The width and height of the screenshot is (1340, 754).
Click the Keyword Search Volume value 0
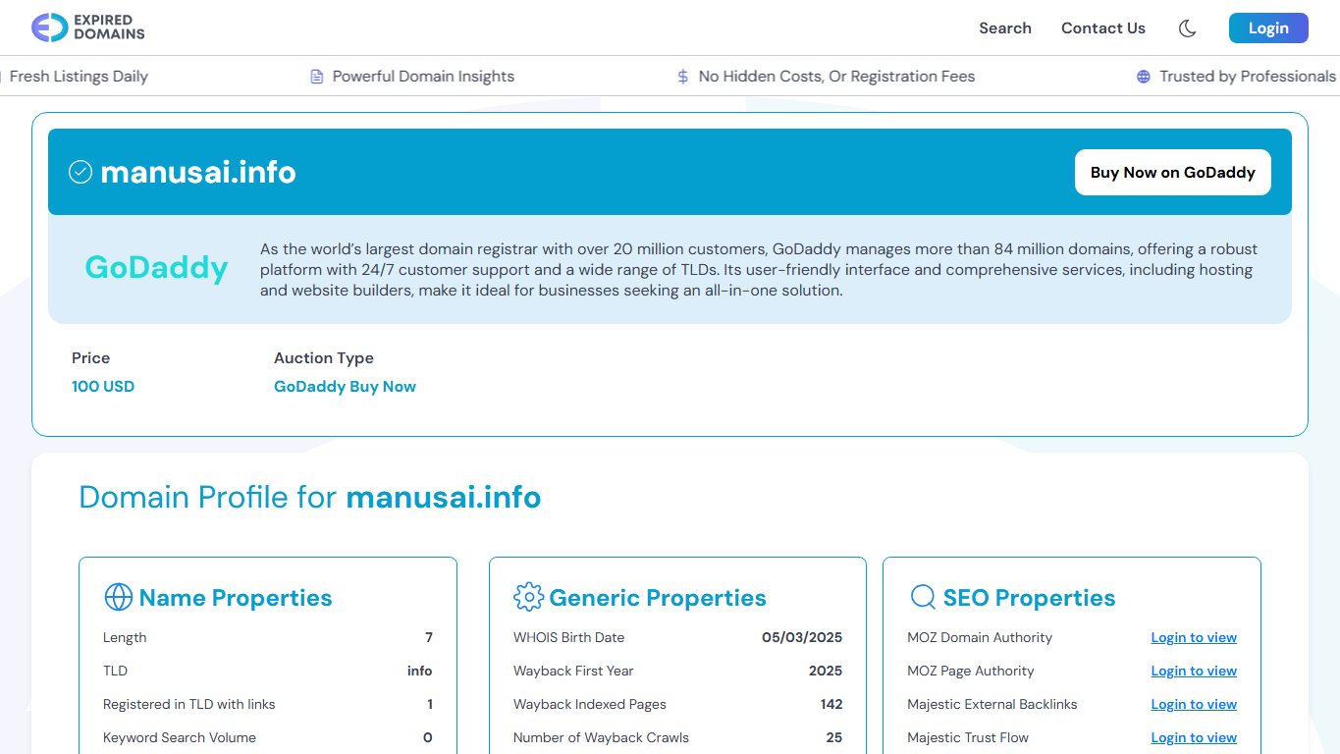[x=428, y=737]
